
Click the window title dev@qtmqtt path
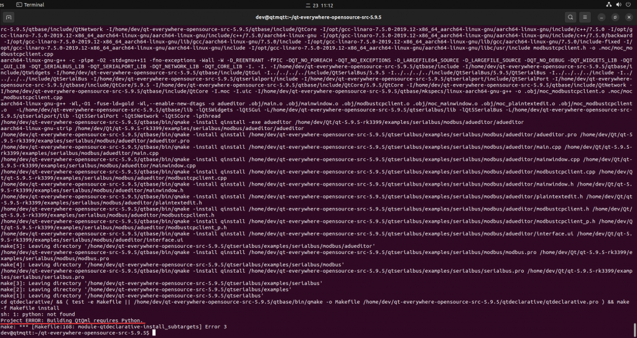tap(318, 17)
